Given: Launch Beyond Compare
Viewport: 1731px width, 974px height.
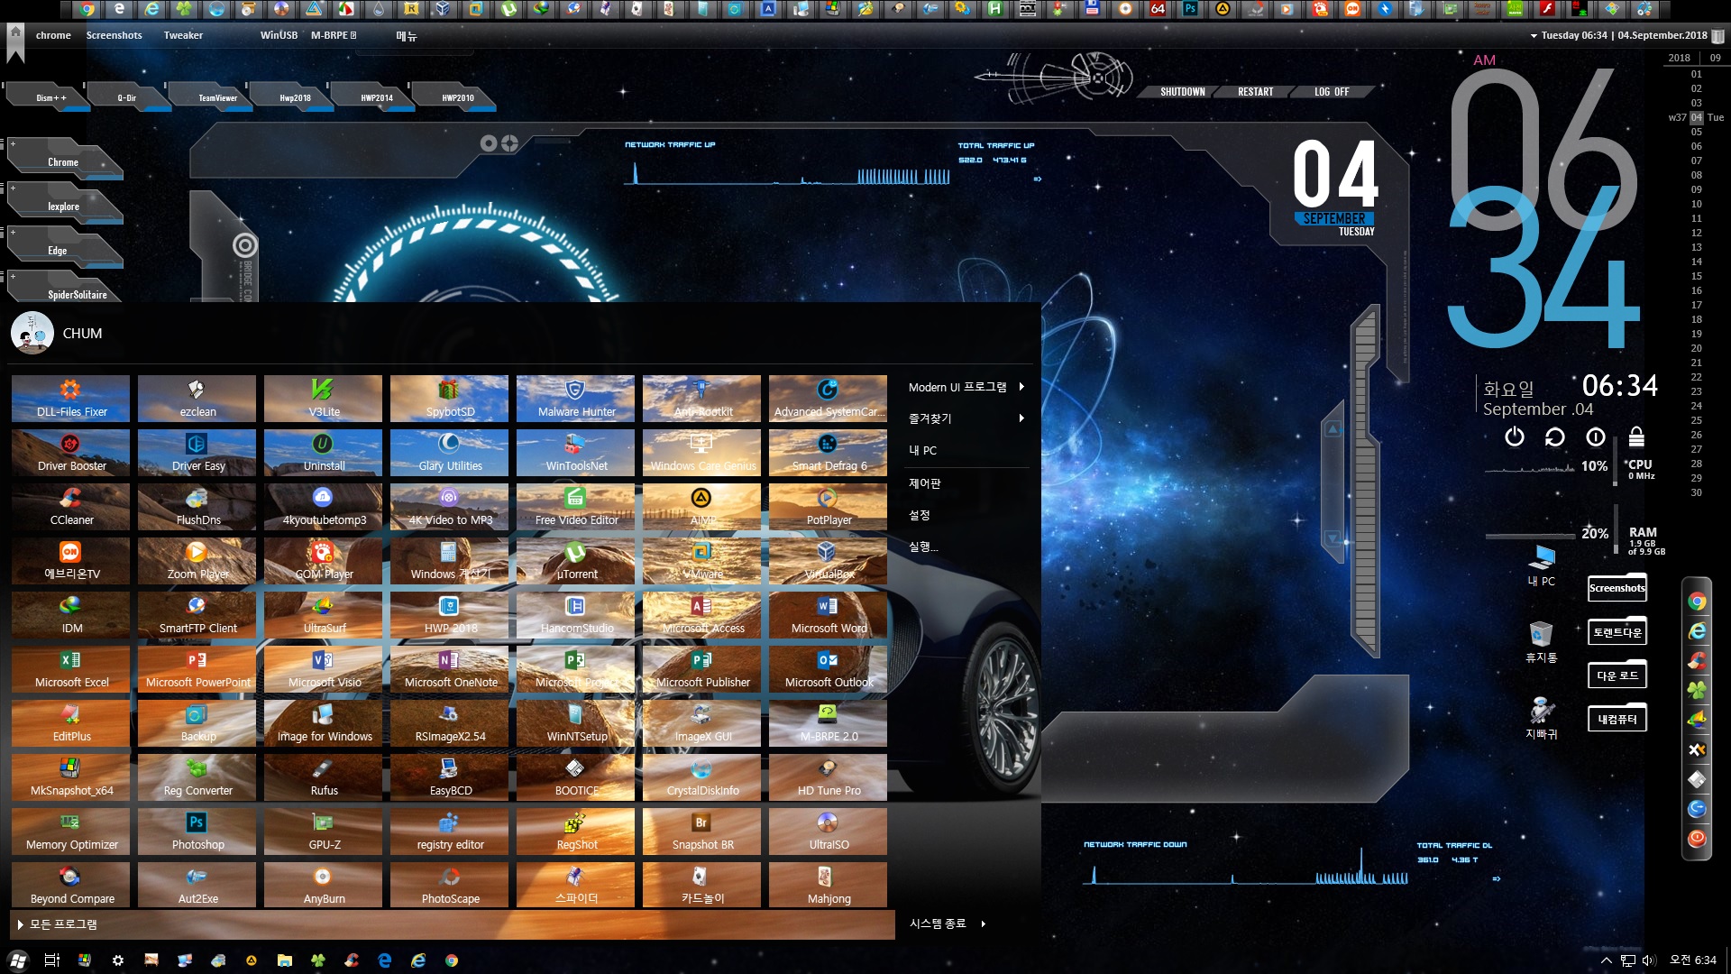Looking at the screenshot, I should pos(71,886).
